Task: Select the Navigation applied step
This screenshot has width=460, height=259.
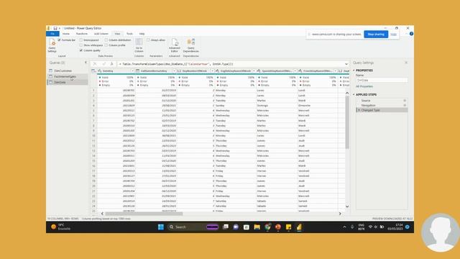Action: pyautogui.click(x=368, y=105)
